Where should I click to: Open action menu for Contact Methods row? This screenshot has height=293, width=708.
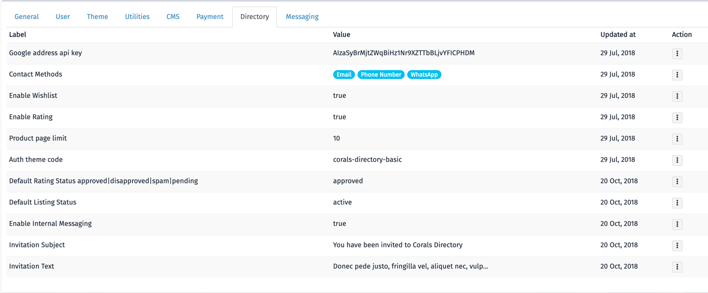pyautogui.click(x=677, y=75)
